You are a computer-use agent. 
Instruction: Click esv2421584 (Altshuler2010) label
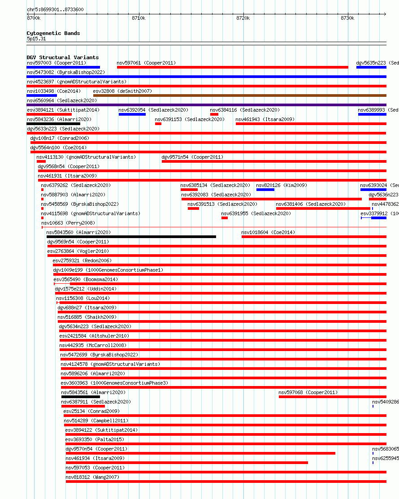click(x=95, y=336)
